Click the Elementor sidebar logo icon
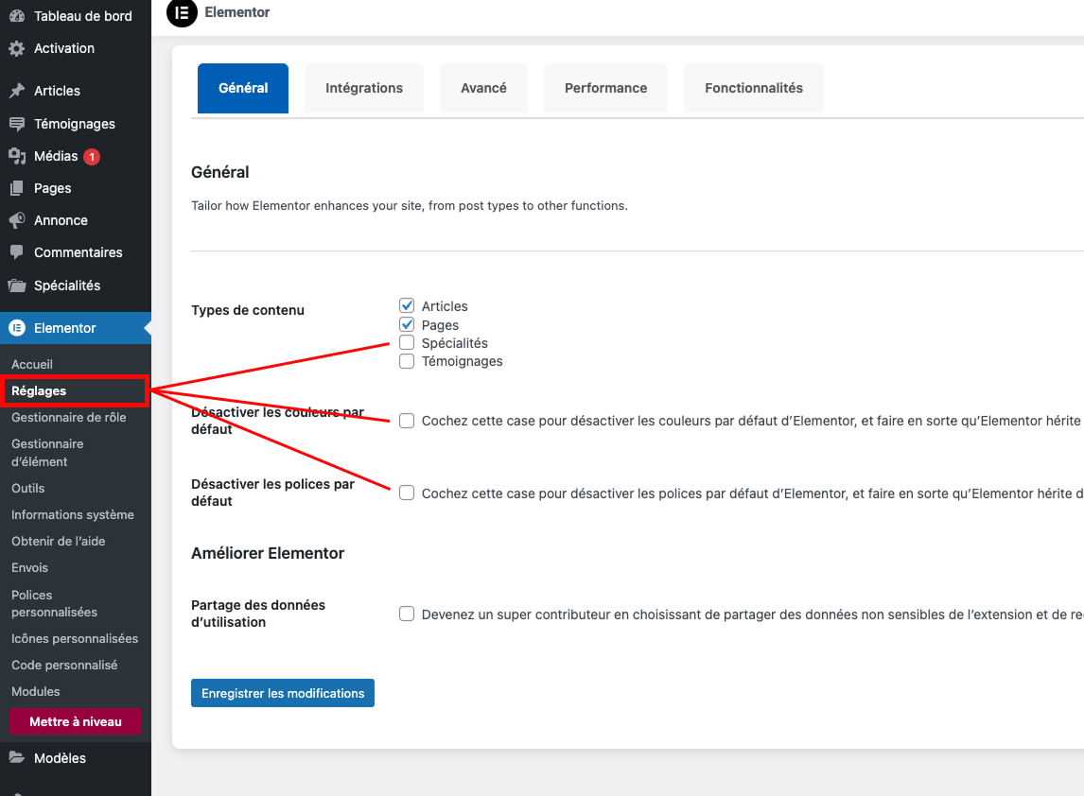 pos(17,328)
